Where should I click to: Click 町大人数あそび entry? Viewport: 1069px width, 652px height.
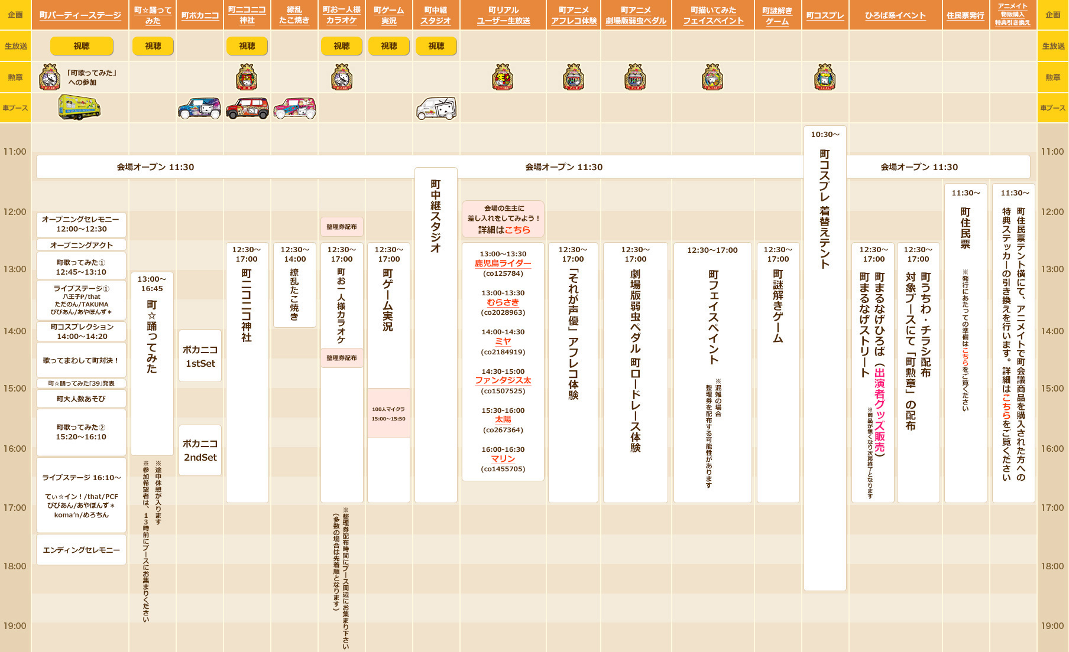(82, 399)
